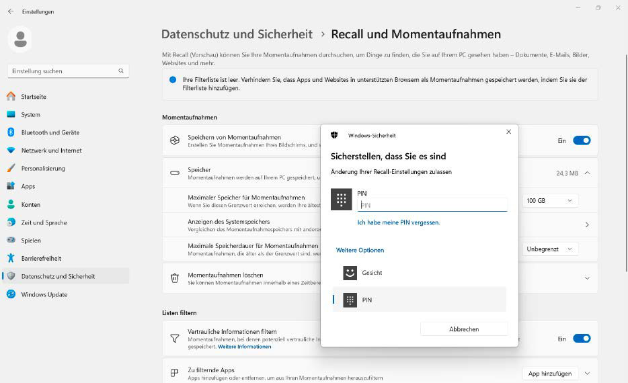Click the trash icon for Momentaufnahmen löschen

[x=175, y=278]
